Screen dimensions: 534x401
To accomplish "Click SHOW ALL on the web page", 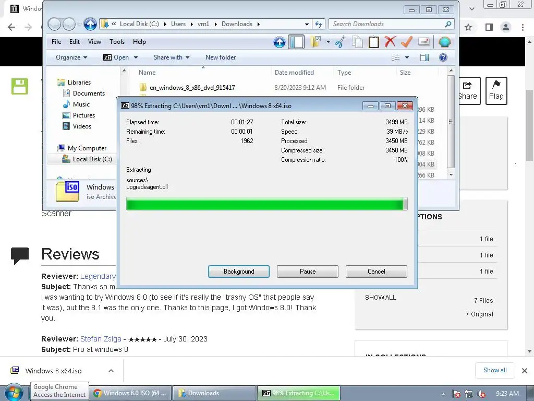I will point(380,297).
